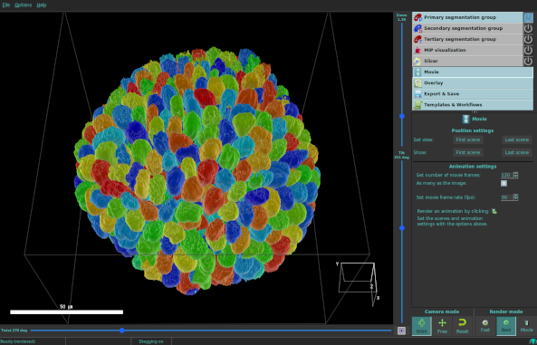Reset the camera view

463,326
